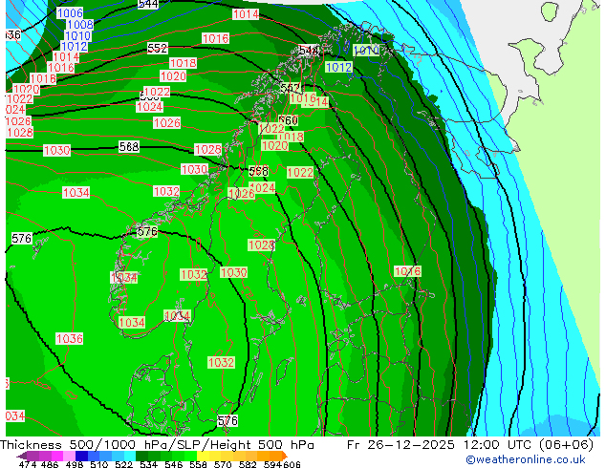Viewport: 606px width, 468px height.
Task: Click the 568 label beside red 1030
Action: tap(129, 146)
